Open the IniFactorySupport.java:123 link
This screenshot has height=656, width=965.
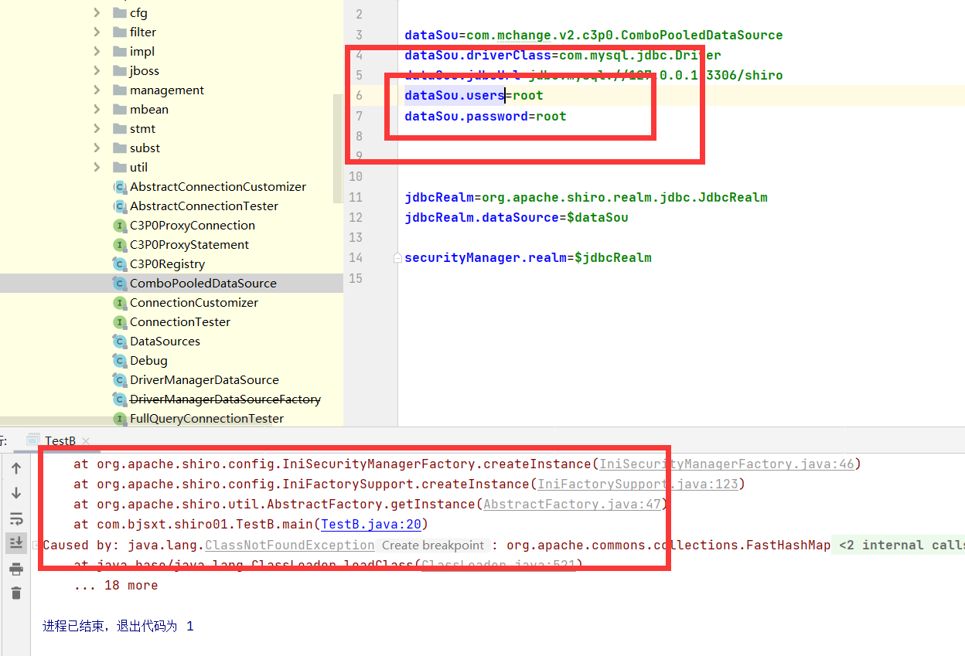[637, 484]
